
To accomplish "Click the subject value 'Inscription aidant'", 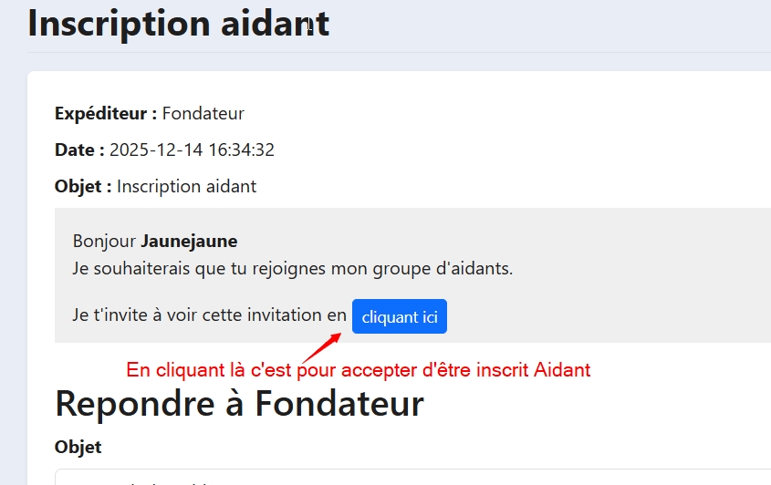I will (x=187, y=187).
